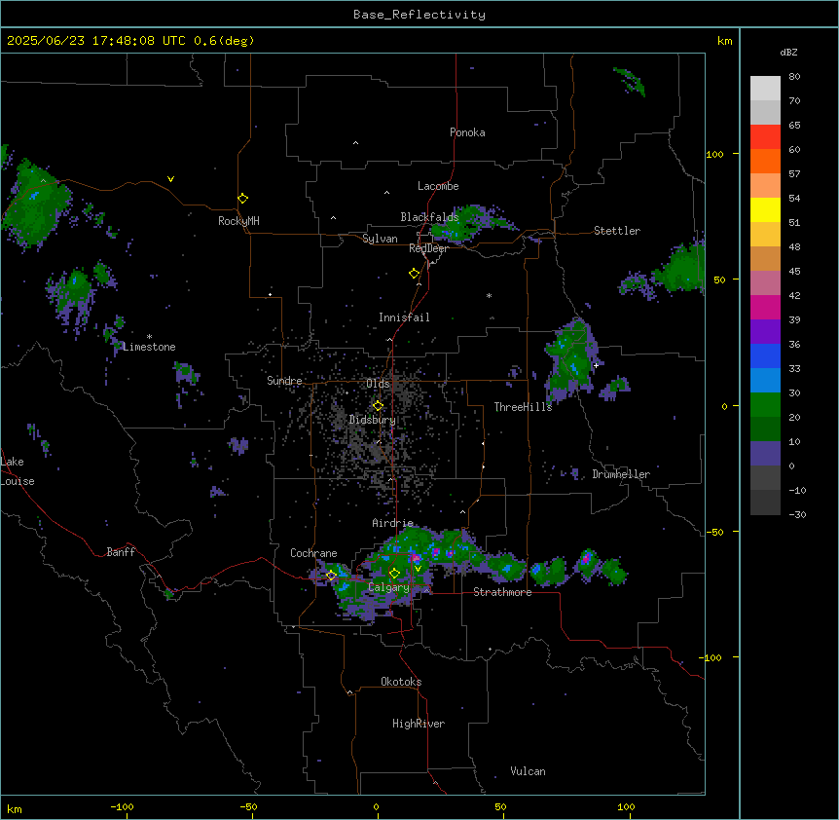
Task: Click the yellow diamond marker below Cochrane
Action: point(331,576)
